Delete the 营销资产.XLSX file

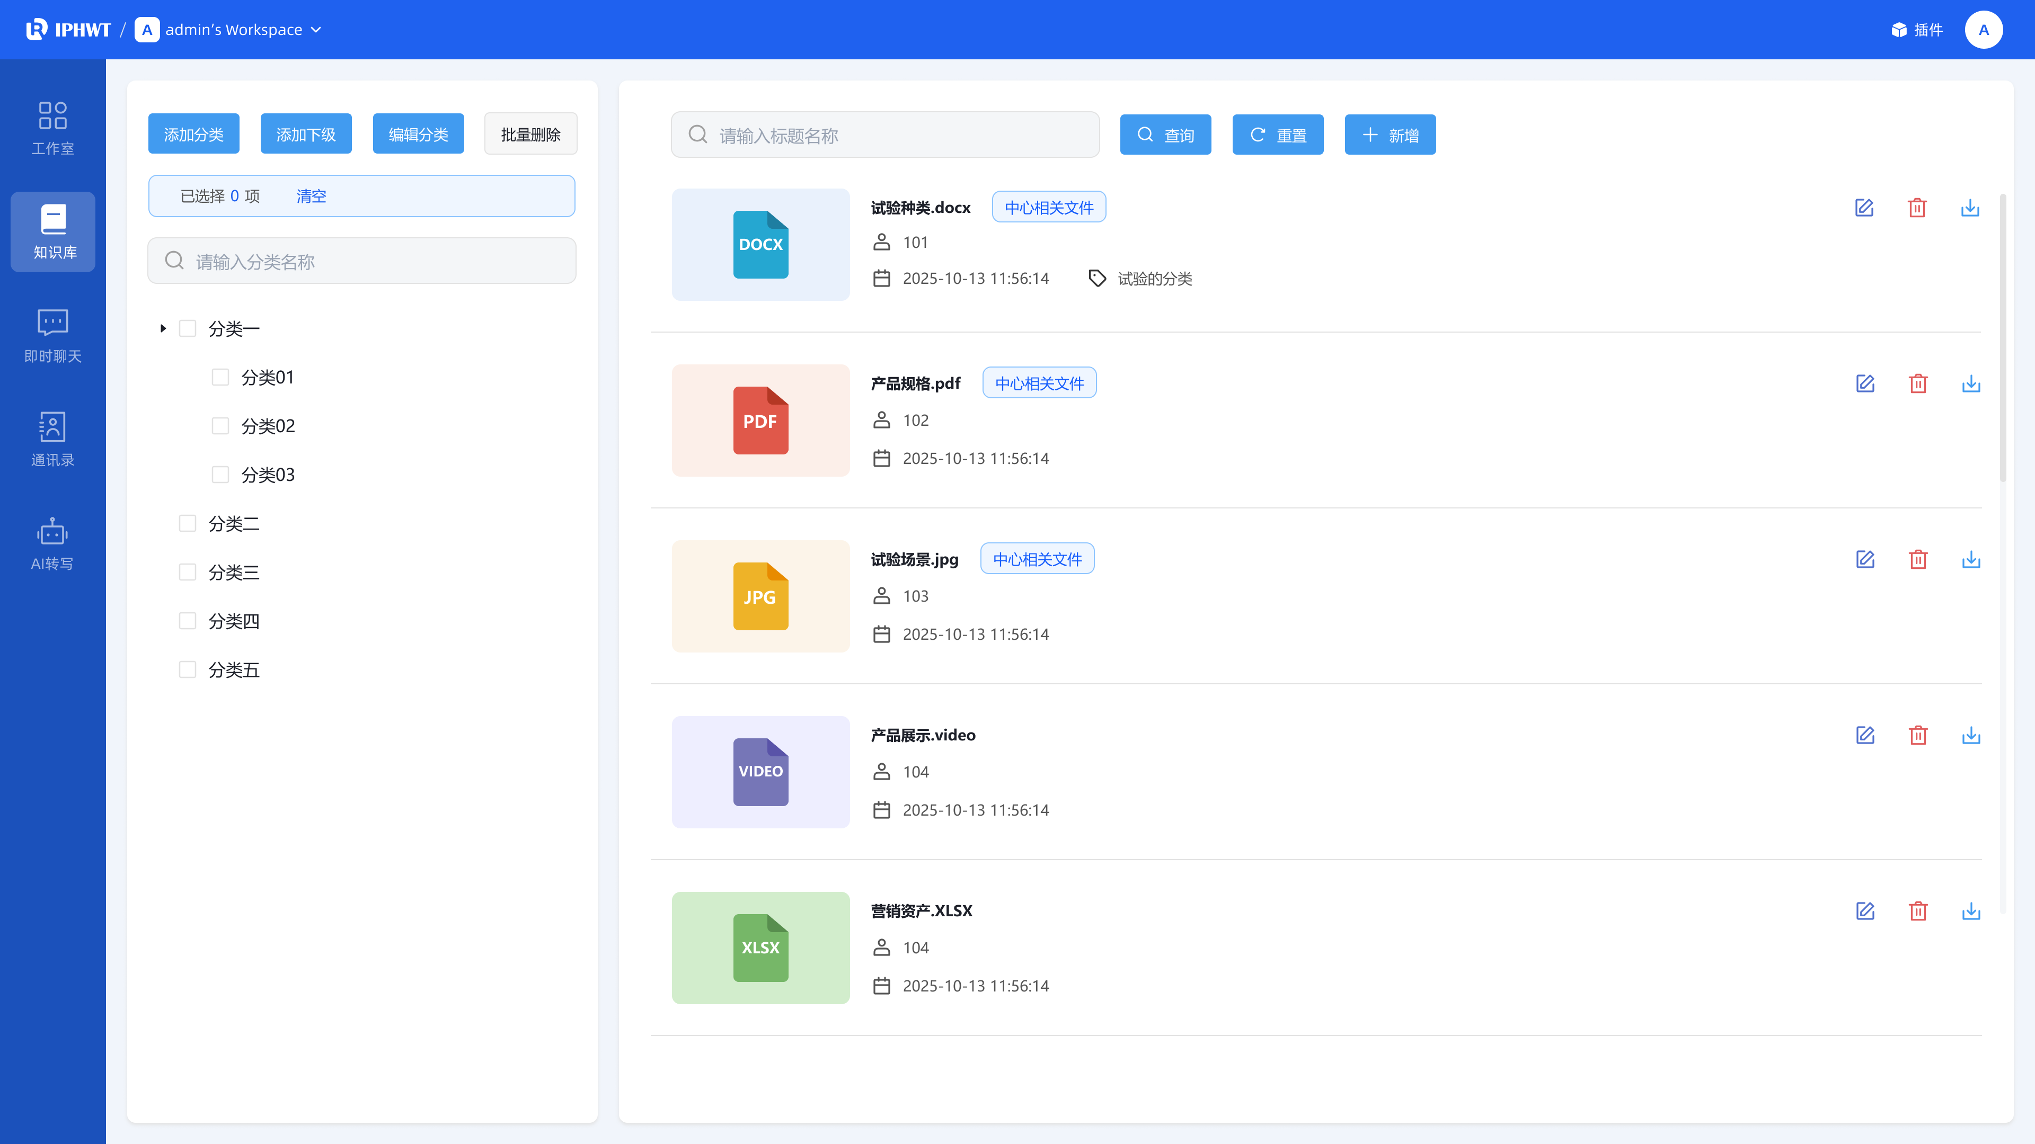[x=1918, y=911]
